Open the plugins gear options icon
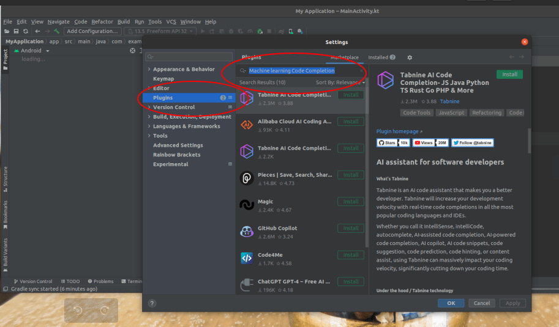 tap(410, 57)
